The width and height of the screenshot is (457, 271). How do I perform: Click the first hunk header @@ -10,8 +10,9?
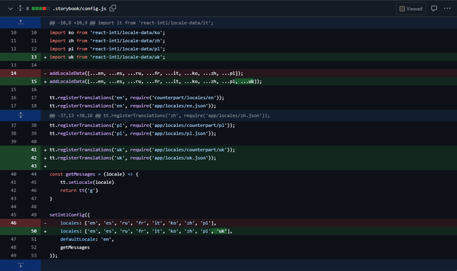(131, 23)
